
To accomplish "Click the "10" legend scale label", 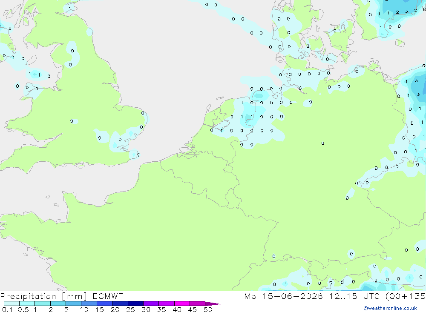I will (84, 309).
